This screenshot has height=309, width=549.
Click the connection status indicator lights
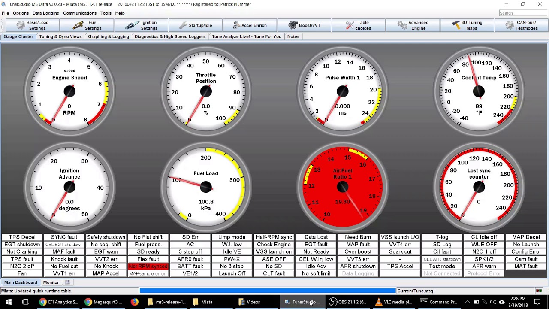tap(539, 291)
